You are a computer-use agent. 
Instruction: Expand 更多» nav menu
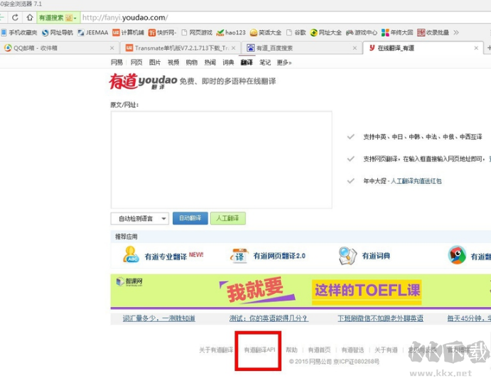pos(284,63)
